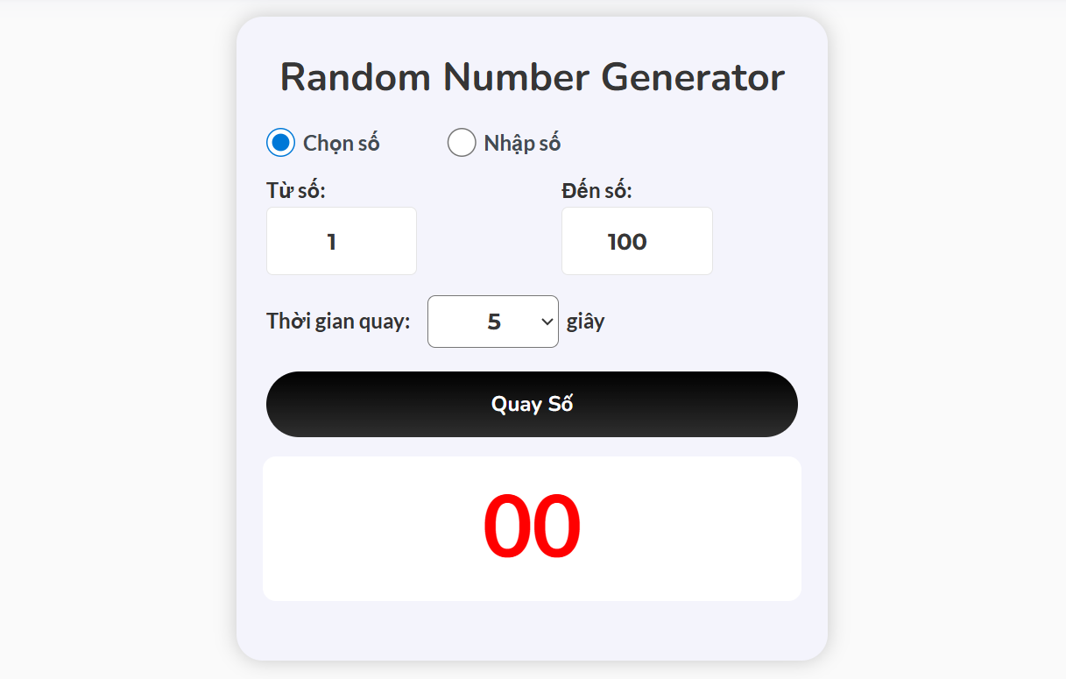
Task: Click the value 5 in the duration combo box
Action: pyautogui.click(x=494, y=322)
